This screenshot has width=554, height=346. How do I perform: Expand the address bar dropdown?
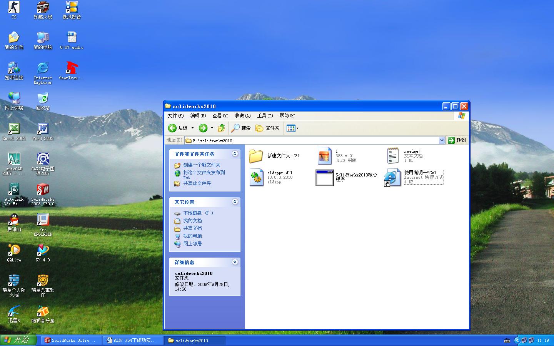click(442, 140)
